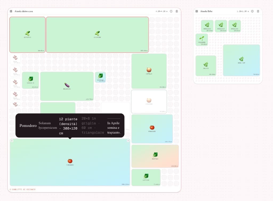
Task: Delete the Aiuola dietro casa bed
Action: pos(177,11)
